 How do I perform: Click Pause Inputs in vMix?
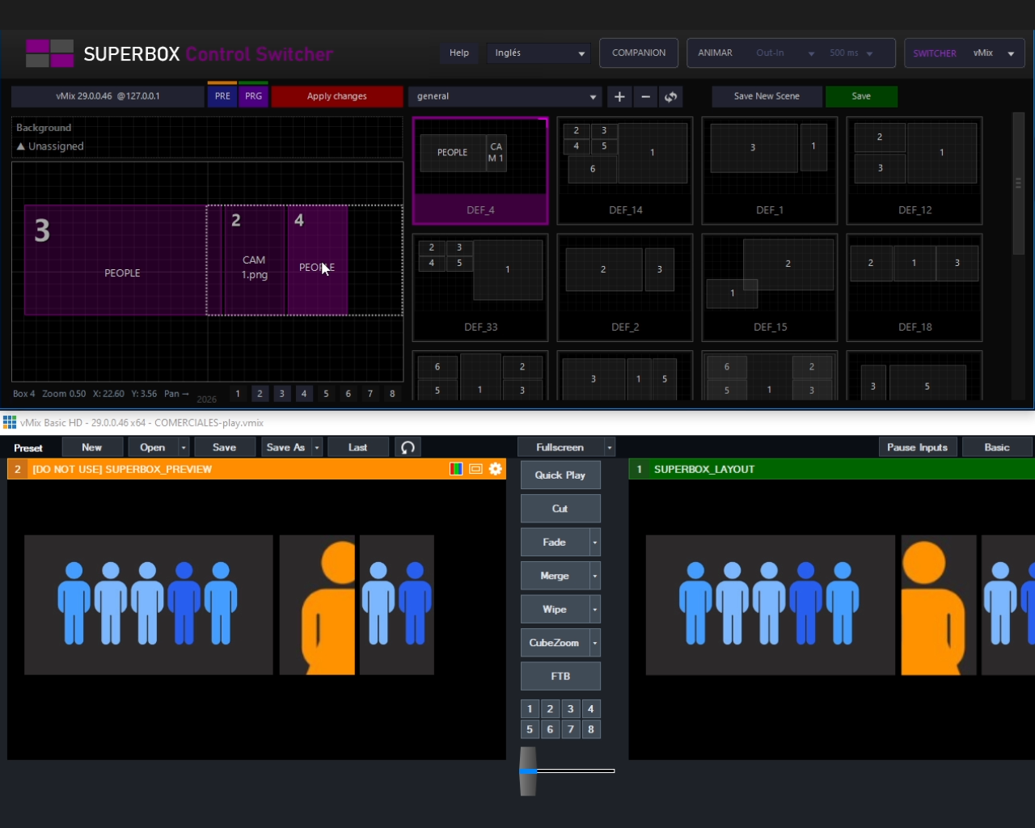(x=918, y=447)
